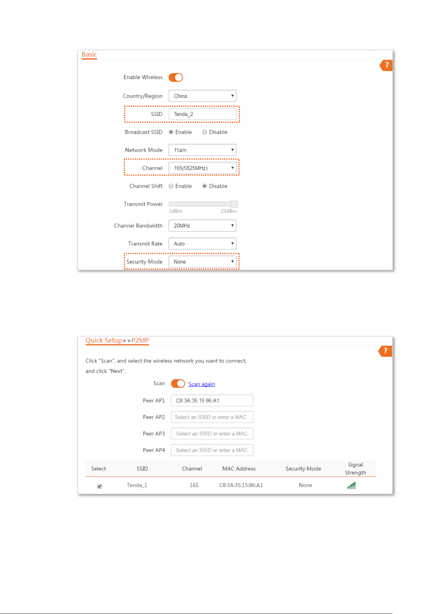This screenshot has width=434, height=614.
Task: Click the 23dBm label under slider
Action: click(229, 211)
